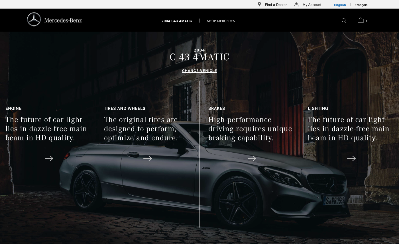Click the My Account person icon
399x244 pixels.
coord(296,4)
